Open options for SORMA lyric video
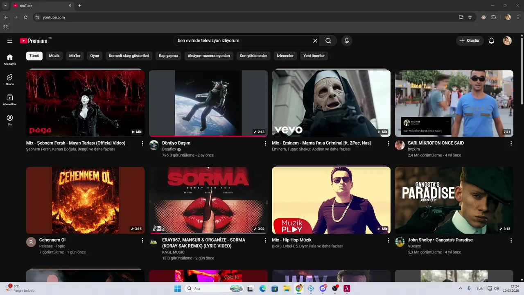524x295 pixels. 265,240
